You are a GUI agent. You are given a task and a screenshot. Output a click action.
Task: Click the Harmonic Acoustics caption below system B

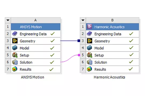point(110,77)
